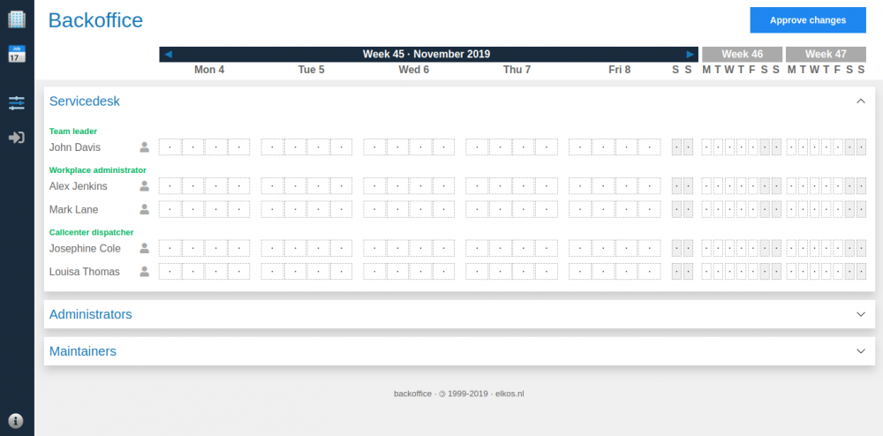Go to previous week with the left arrow
The height and width of the screenshot is (436, 883).
pos(169,55)
